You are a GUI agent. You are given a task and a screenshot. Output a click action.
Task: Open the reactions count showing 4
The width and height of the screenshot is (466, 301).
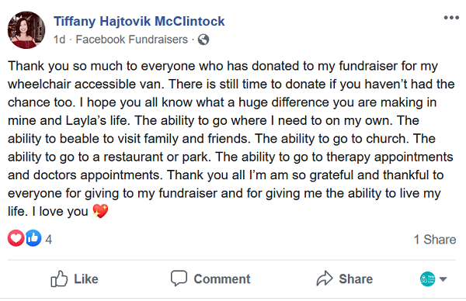pos(48,240)
